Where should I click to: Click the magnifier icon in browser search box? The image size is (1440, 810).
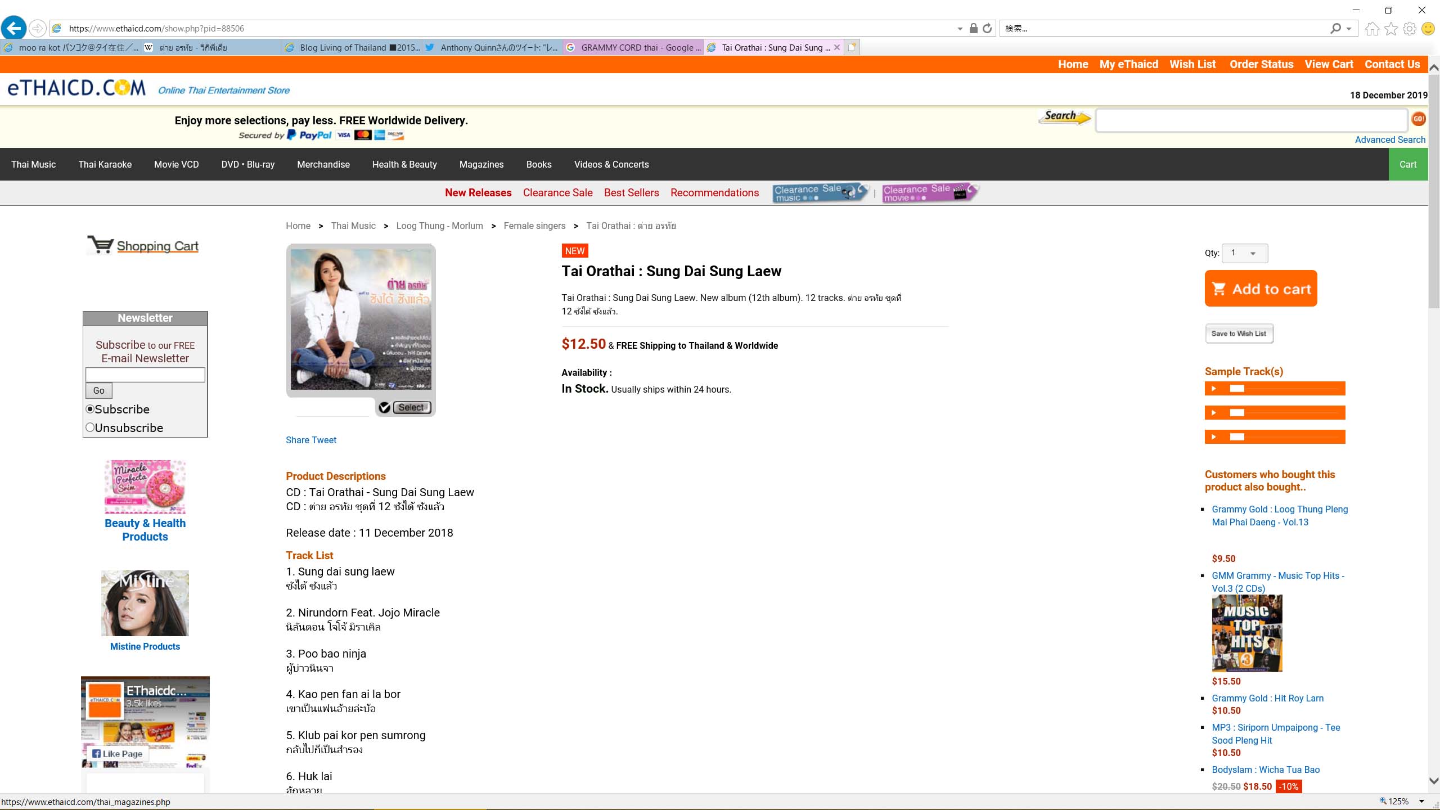(1335, 28)
